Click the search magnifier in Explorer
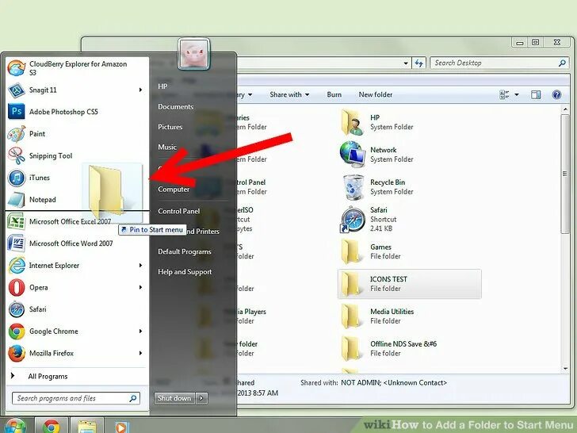Screen dimensions: 577x433 562,63
